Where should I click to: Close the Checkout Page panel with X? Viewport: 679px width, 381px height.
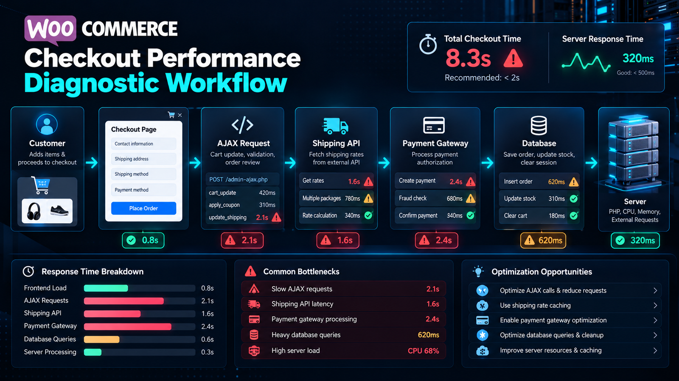click(x=180, y=115)
